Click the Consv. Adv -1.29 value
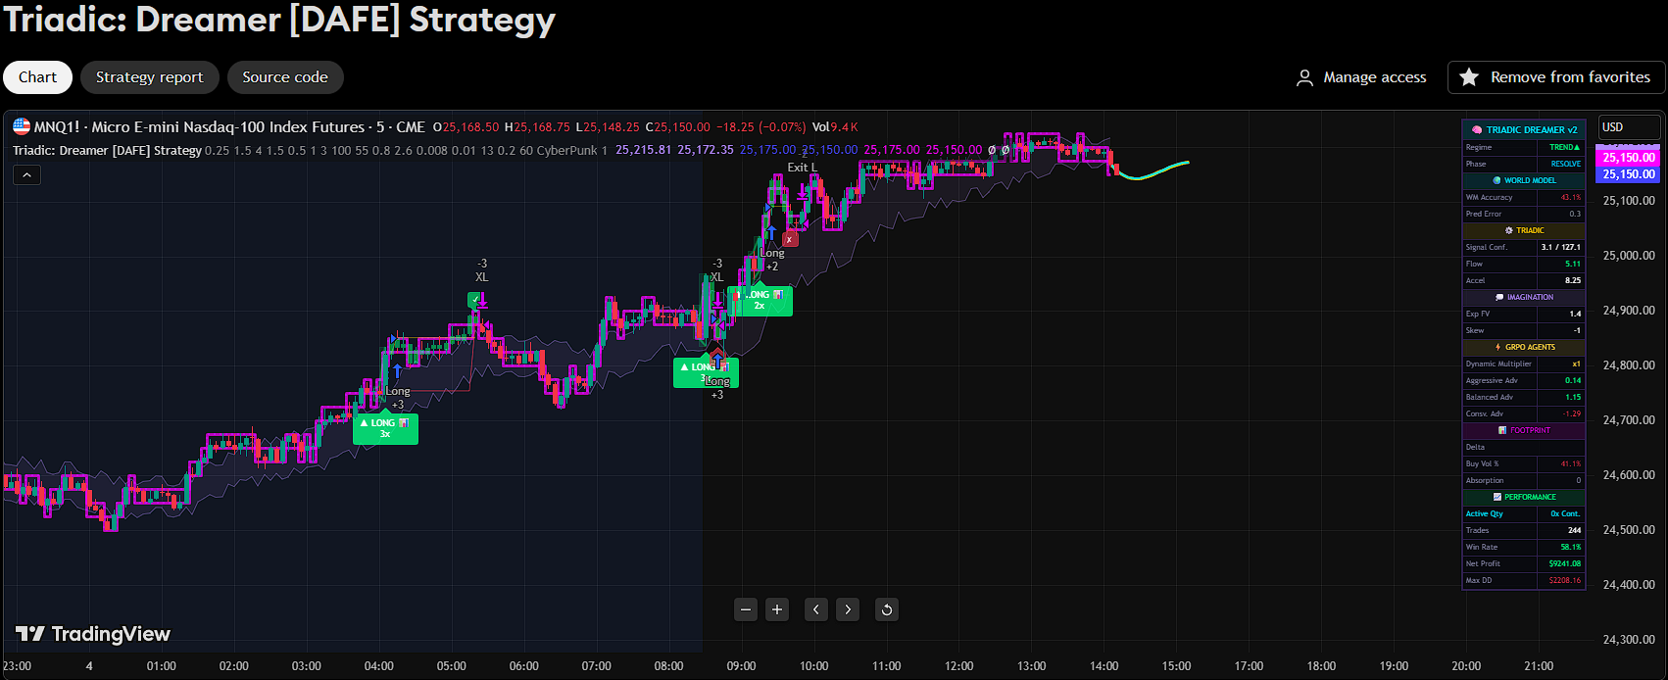This screenshot has width=1668, height=680. (1572, 413)
